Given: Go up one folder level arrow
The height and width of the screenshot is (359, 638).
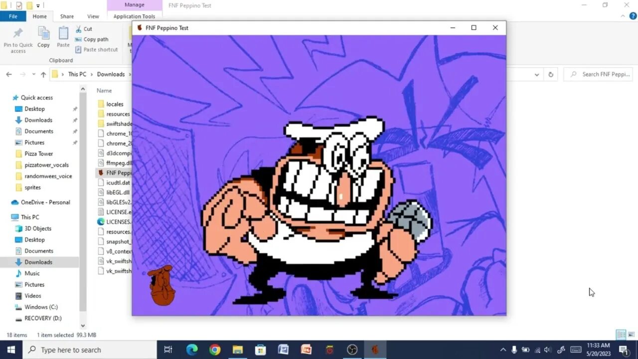Looking at the screenshot, I should coord(43,74).
